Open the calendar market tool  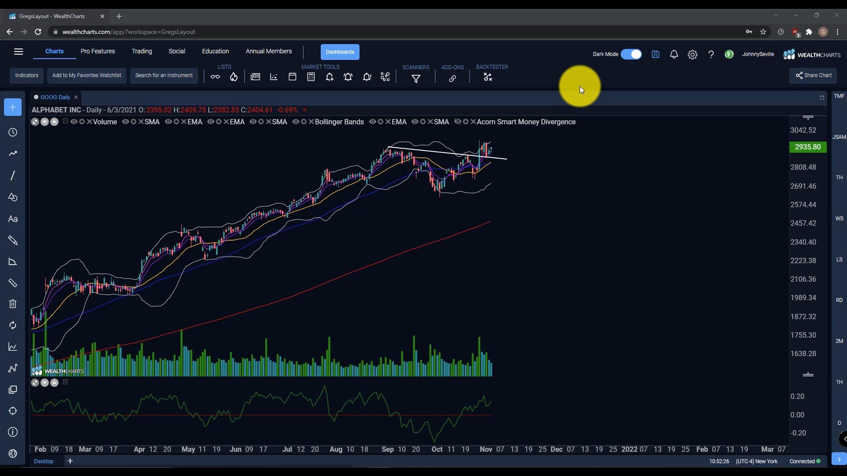[292, 77]
